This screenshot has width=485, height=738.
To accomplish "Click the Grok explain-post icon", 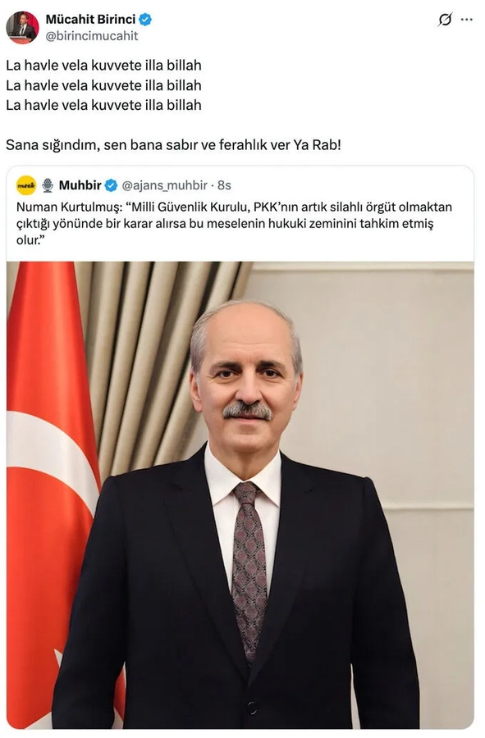I will coord(445,20).
